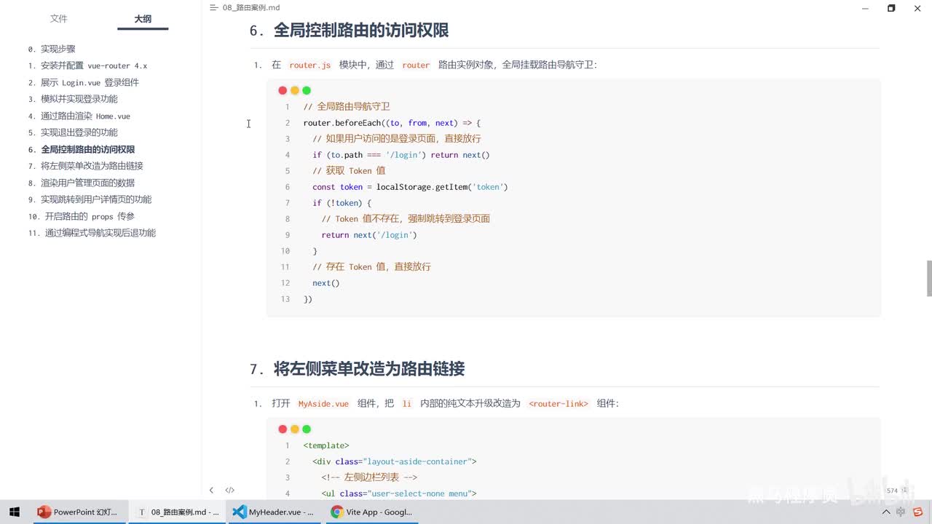Screen dimensions: 932x524
Task: Click comment // 全局路由导航守卫
Action: coord(347,107)
